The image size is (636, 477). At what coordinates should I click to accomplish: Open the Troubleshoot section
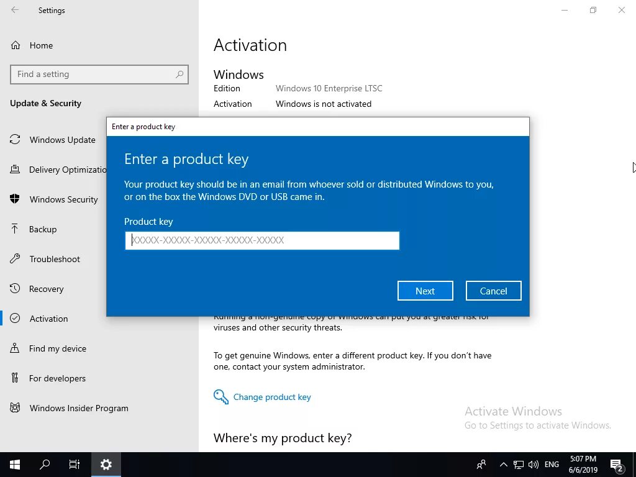click(55, 259)
